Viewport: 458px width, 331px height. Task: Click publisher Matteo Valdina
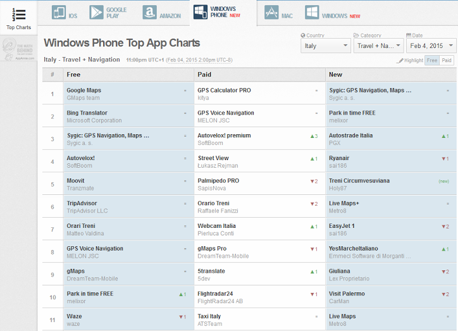pyautogui.click(x=85, y=234)
